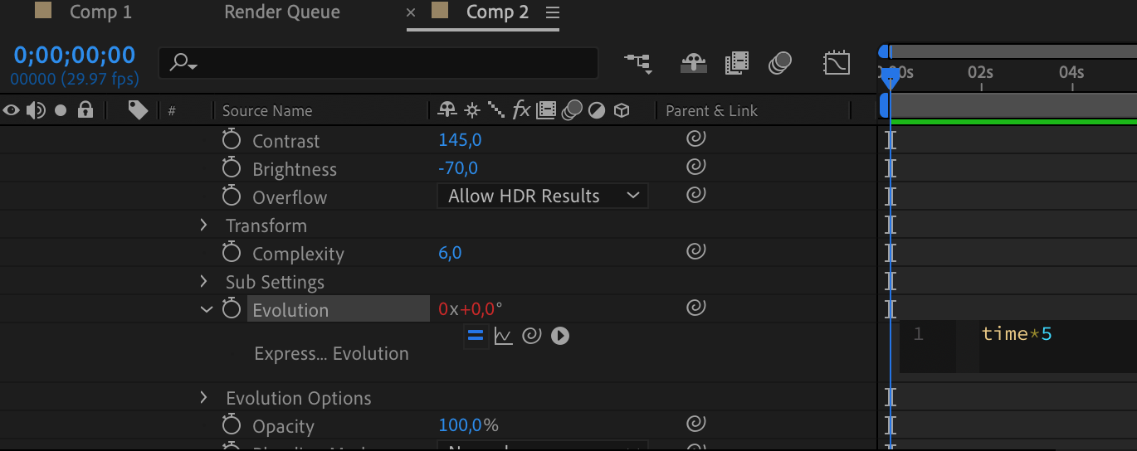Click the expression pick whip for Evolution
The image size is (1137, 451).
pyautogui.click(x=532, y=336)
